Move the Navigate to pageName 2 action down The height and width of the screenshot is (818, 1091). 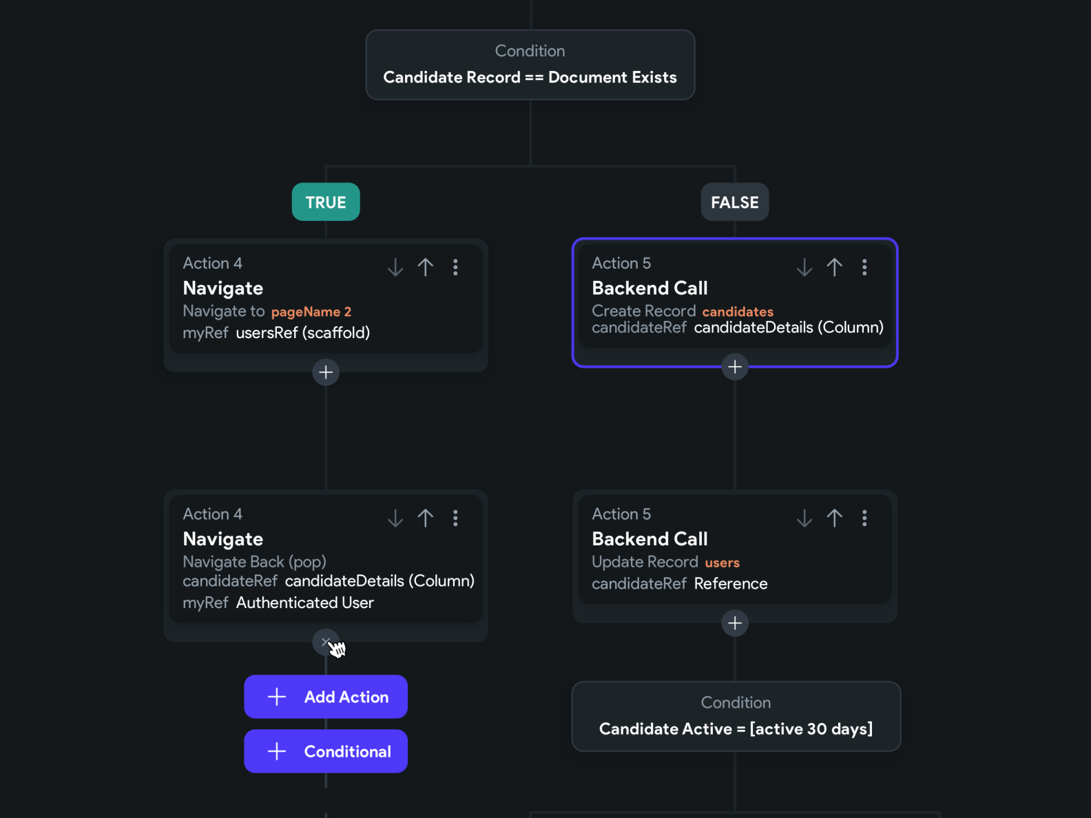tap(395, 267)
